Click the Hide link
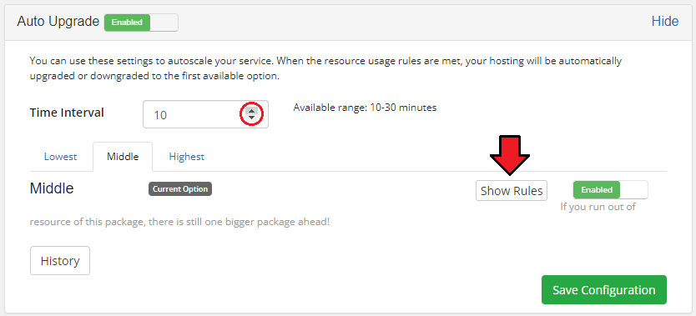This screenshot has height=316, width=696. (664, 22)
